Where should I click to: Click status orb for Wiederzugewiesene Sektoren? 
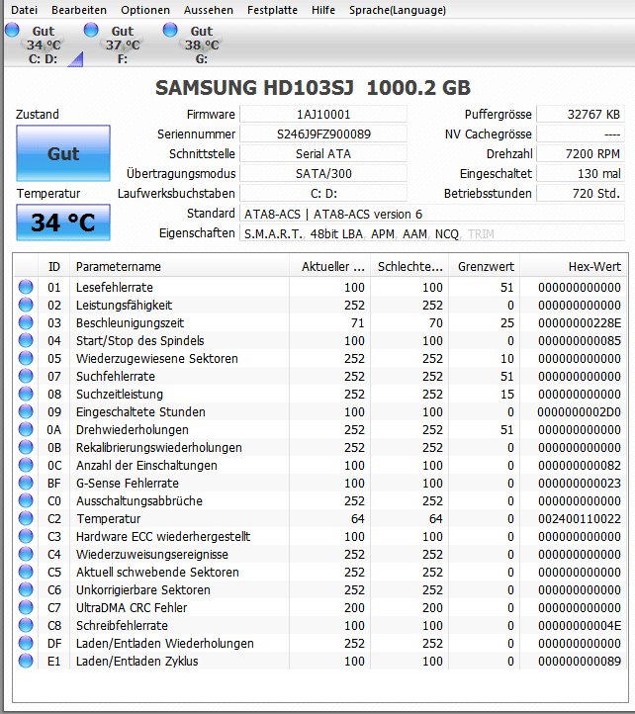click(26, 358)
